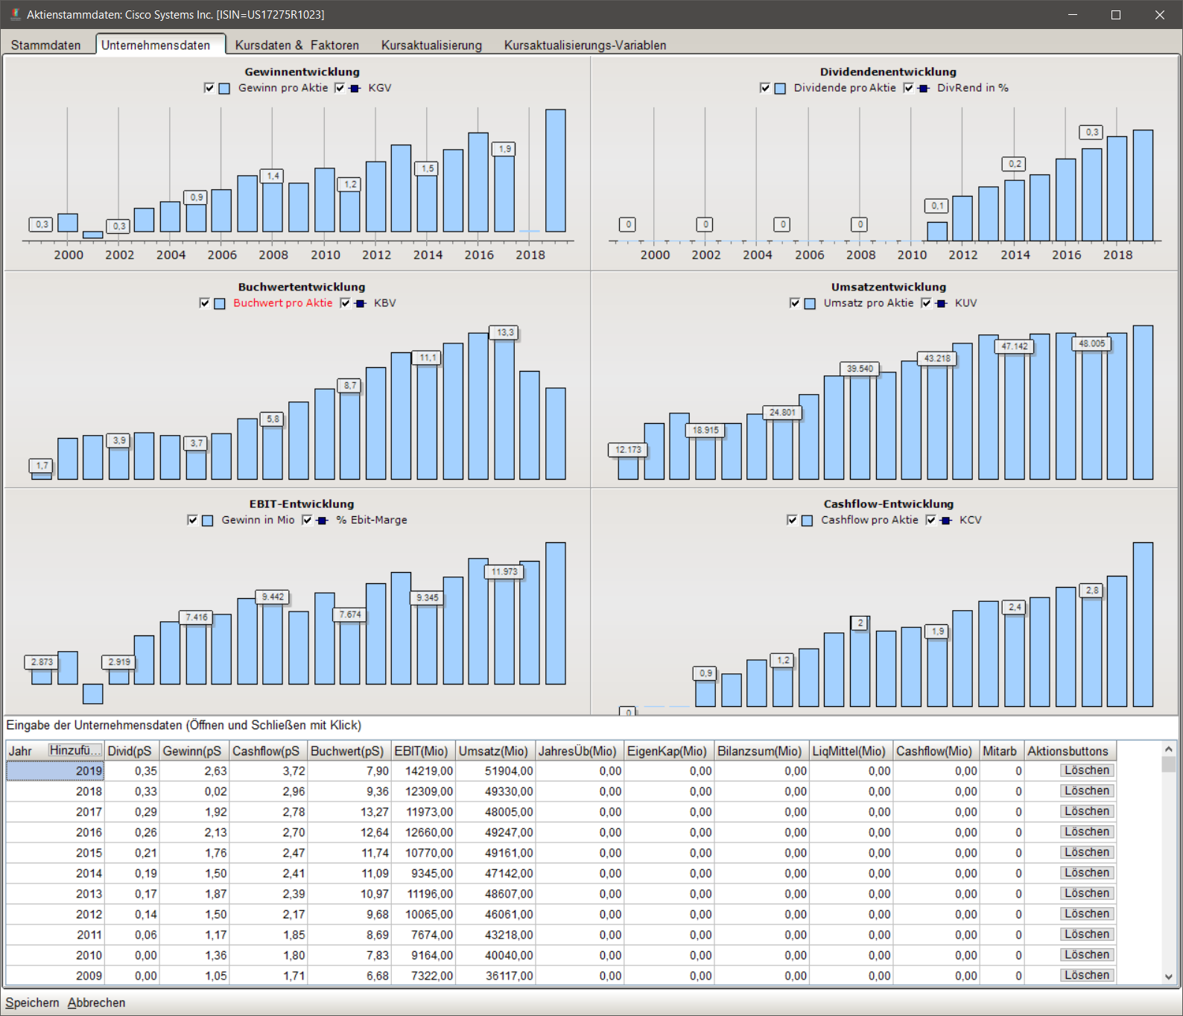Click the Gewinn(pS column header
Screen dimensions: 1183x1016
click(193, 751)
